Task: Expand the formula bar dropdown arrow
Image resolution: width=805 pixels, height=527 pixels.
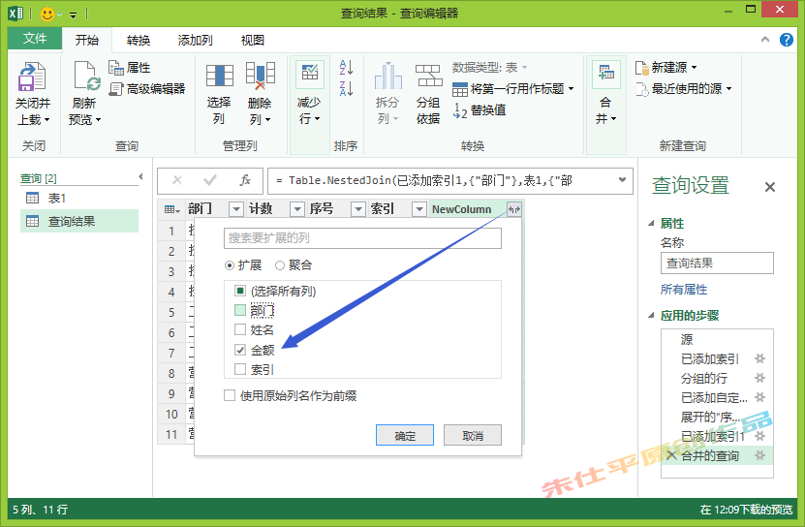Action: (x=622, y=180)
